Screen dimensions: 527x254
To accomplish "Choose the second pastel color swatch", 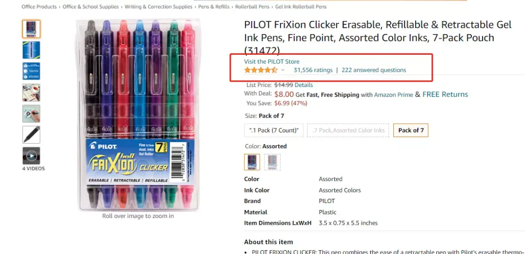I will [272, 162].
